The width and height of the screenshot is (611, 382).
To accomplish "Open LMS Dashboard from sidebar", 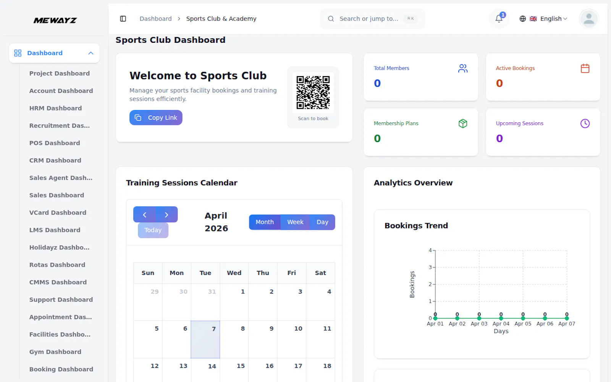I will point(55,230).
